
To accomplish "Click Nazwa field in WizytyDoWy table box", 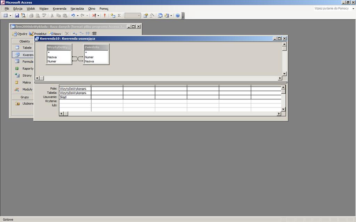I will pos(52,57).
